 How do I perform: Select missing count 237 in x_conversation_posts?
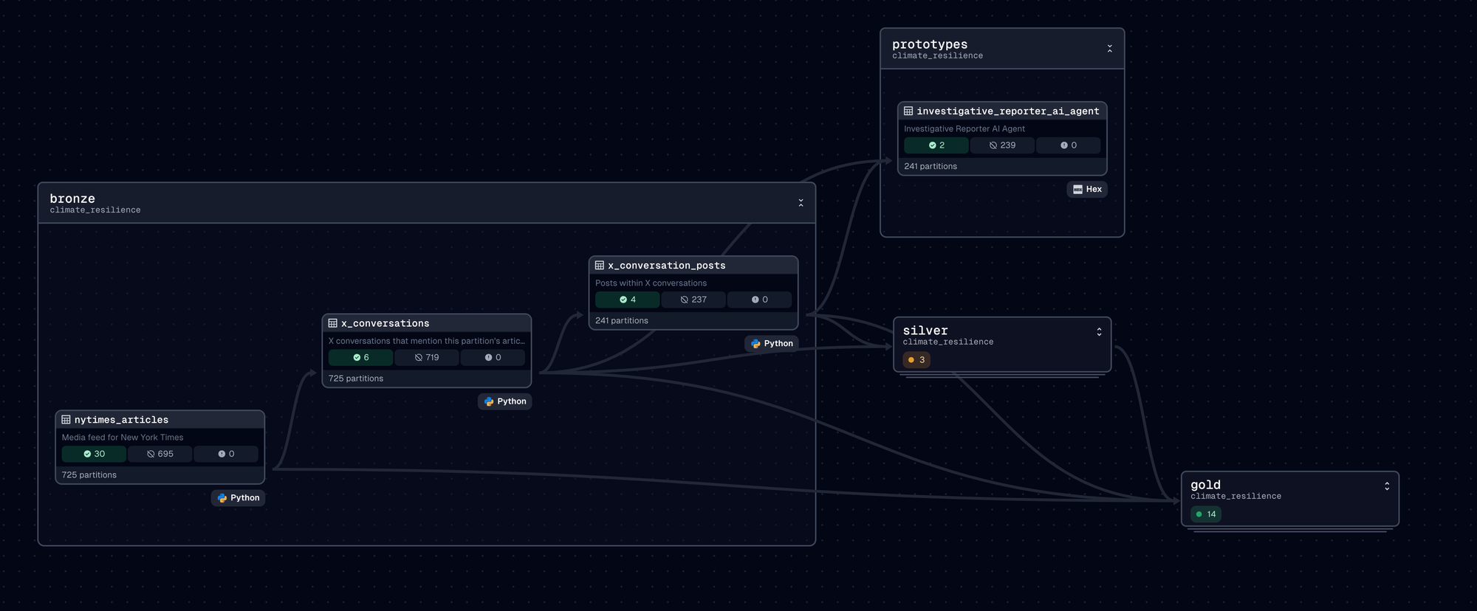click(x=693, y=300)
